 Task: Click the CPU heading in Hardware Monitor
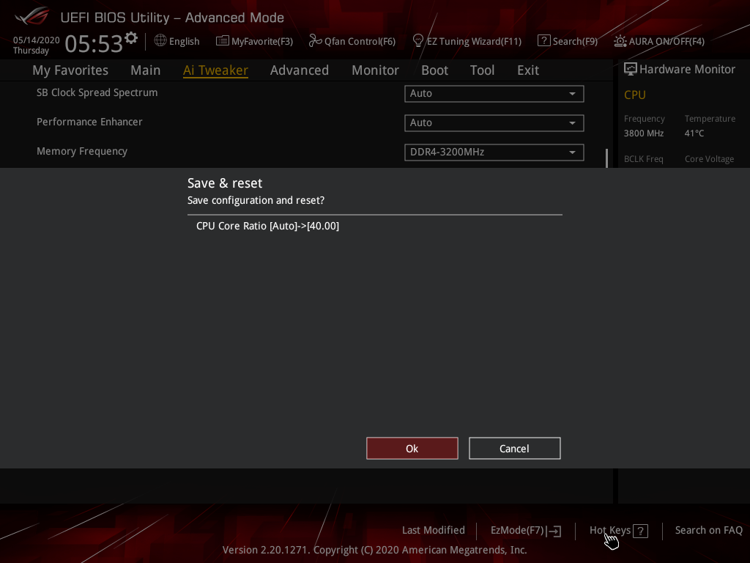tap(635, 95)
